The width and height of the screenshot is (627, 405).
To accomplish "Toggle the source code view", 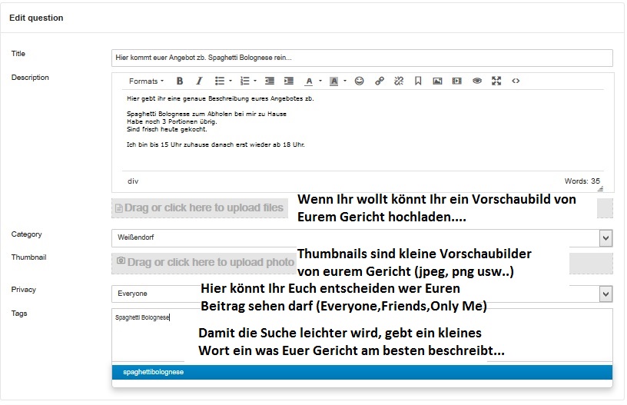I will [x=516, y=81].
